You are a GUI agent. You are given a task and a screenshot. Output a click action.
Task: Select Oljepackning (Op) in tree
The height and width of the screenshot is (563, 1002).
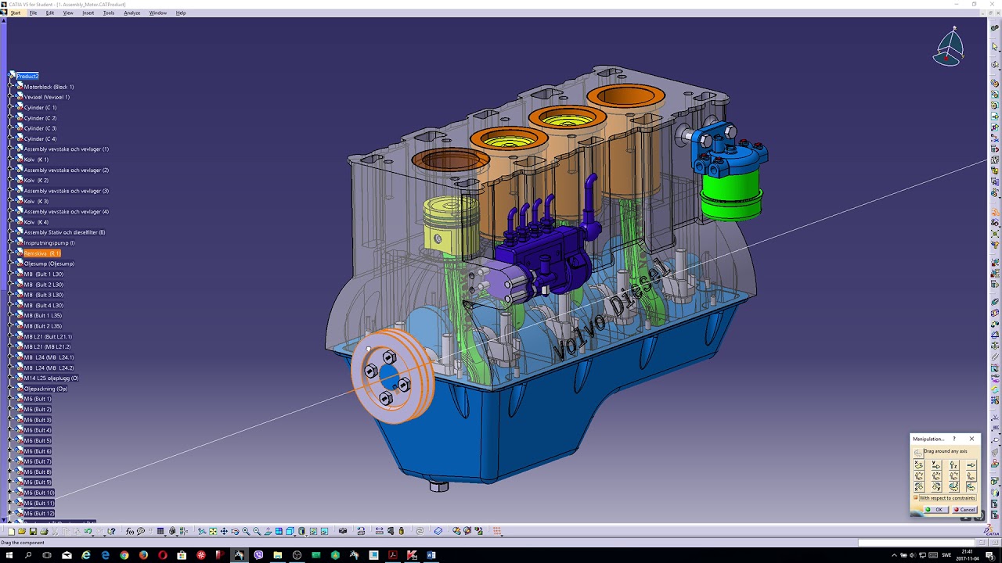(x=45, y=389)
